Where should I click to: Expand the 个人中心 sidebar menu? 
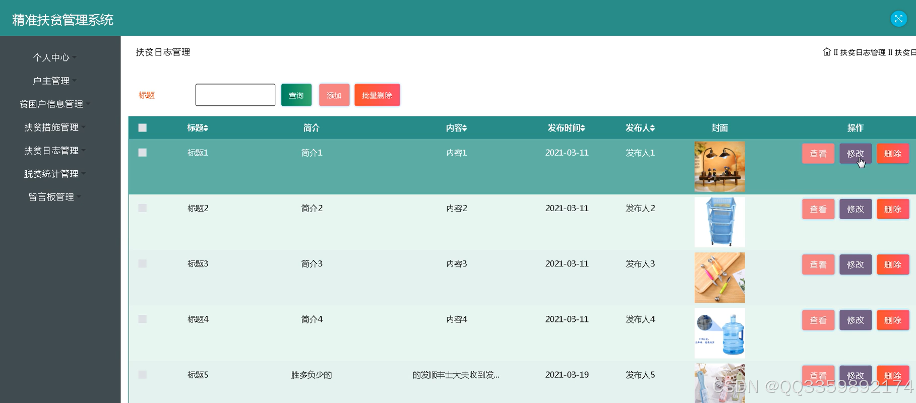[54, 57]
